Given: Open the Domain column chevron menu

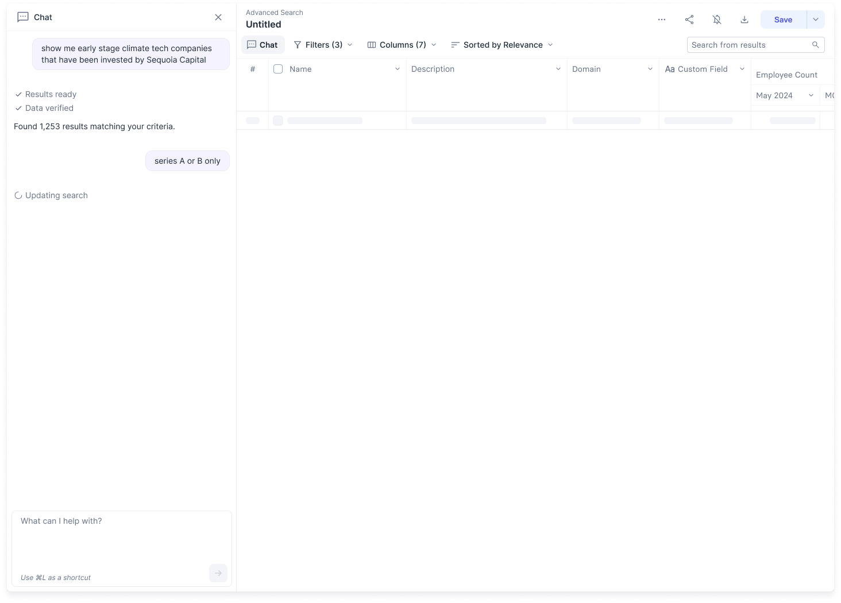Looking at the screenshot, I should (650, 69).
